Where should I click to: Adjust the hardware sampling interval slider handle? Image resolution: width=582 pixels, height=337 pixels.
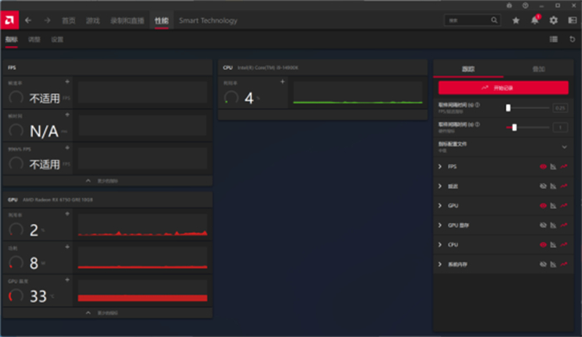click(515, 127)
